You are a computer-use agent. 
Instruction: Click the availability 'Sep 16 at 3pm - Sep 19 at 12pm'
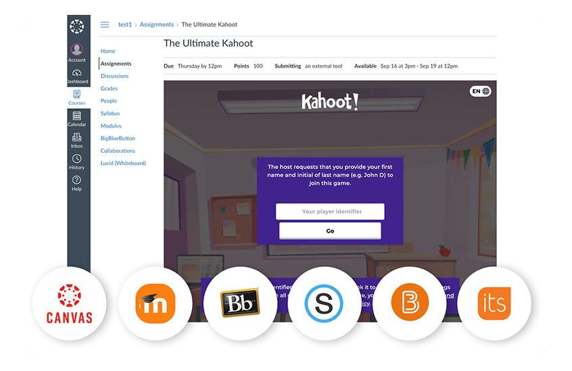pyautogui.click(x=419, y=66)
